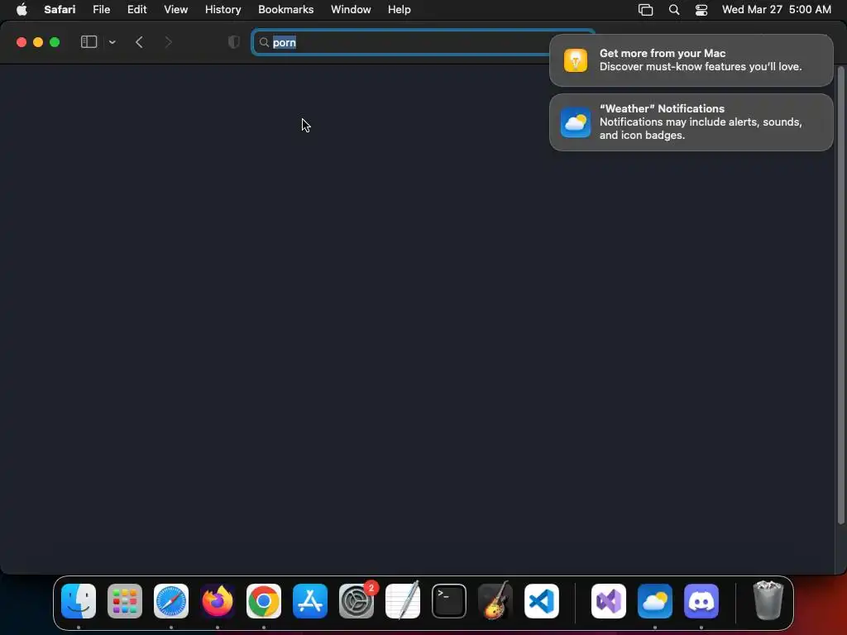This screenshot has width=847, height=635.
Task: Launch GarageBand from the Dock
Action: point(495,600)
